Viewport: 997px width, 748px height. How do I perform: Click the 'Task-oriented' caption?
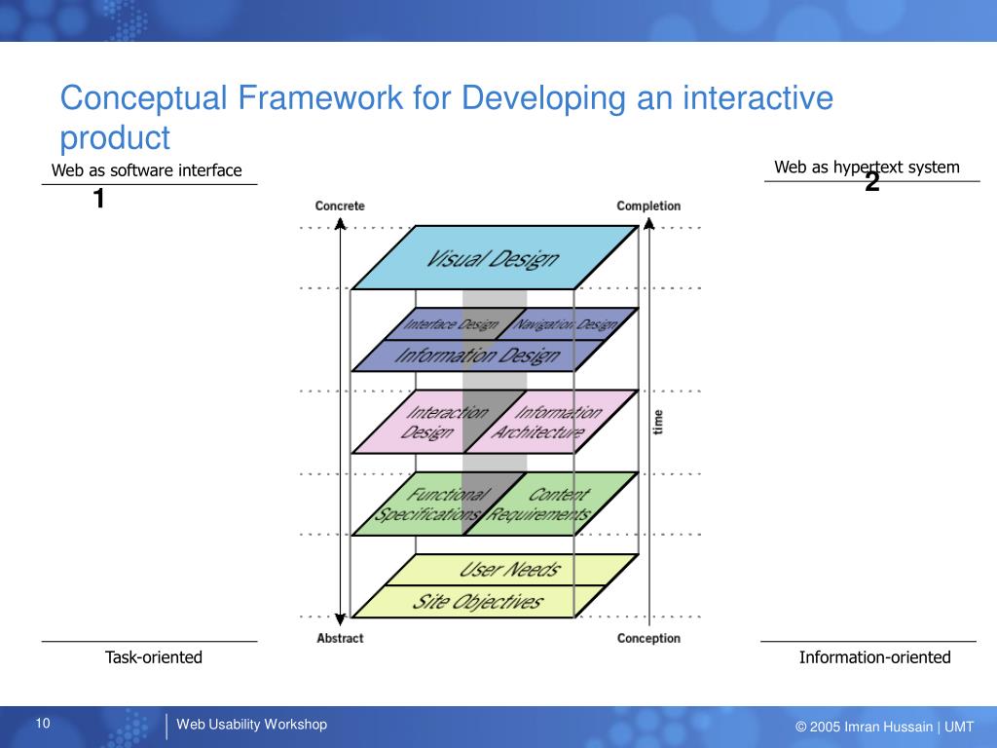click(x=153, y=657)
